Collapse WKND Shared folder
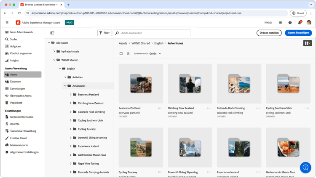Screen dimensions: 316x178 pos(54,60)
